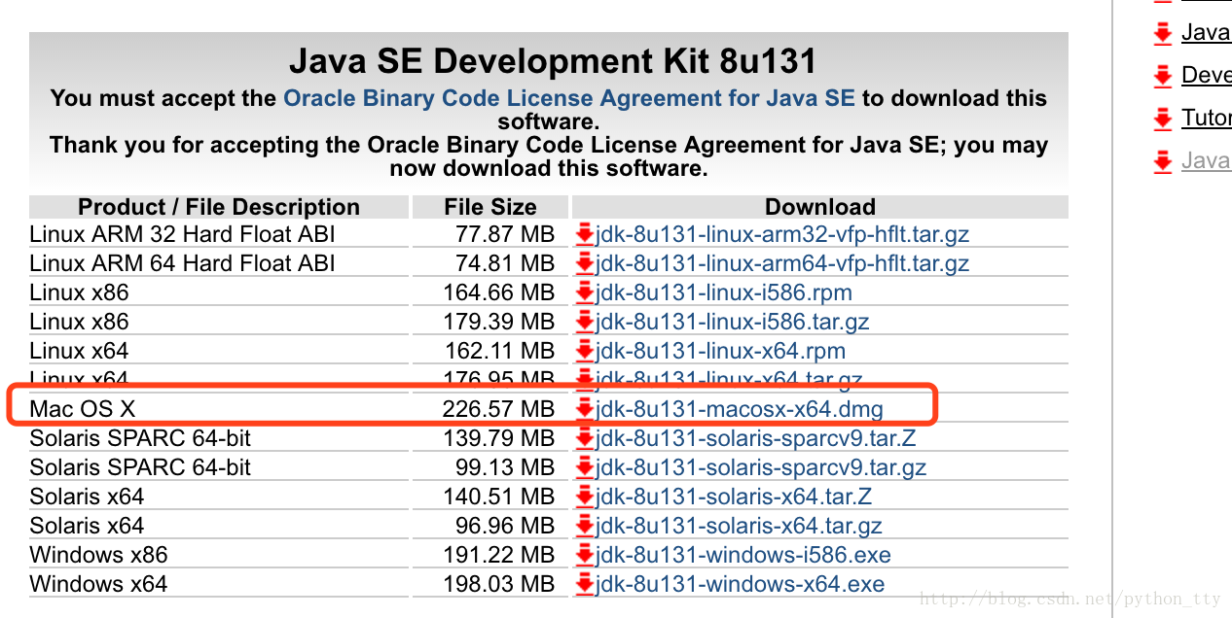Download jdk-8u131-solaris-sparcv9.tar.gz
The image size is (1232, 618).
click(761, 467)
